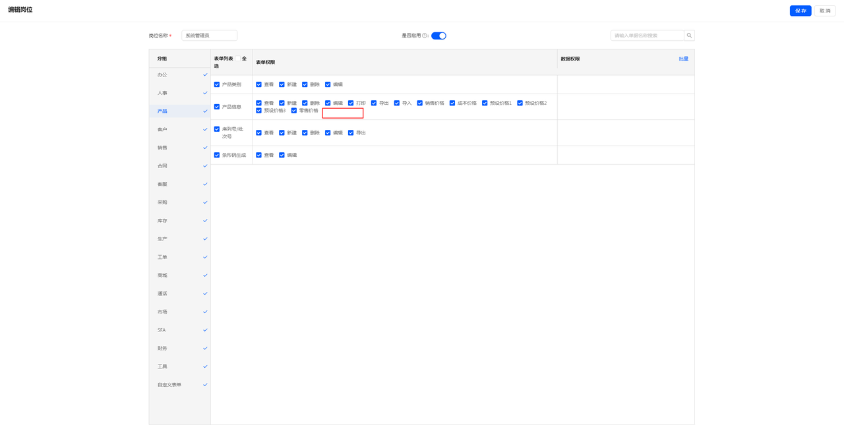Select the 通话 group
This screenshot has width=844, height=433.
tap(179, 294)
